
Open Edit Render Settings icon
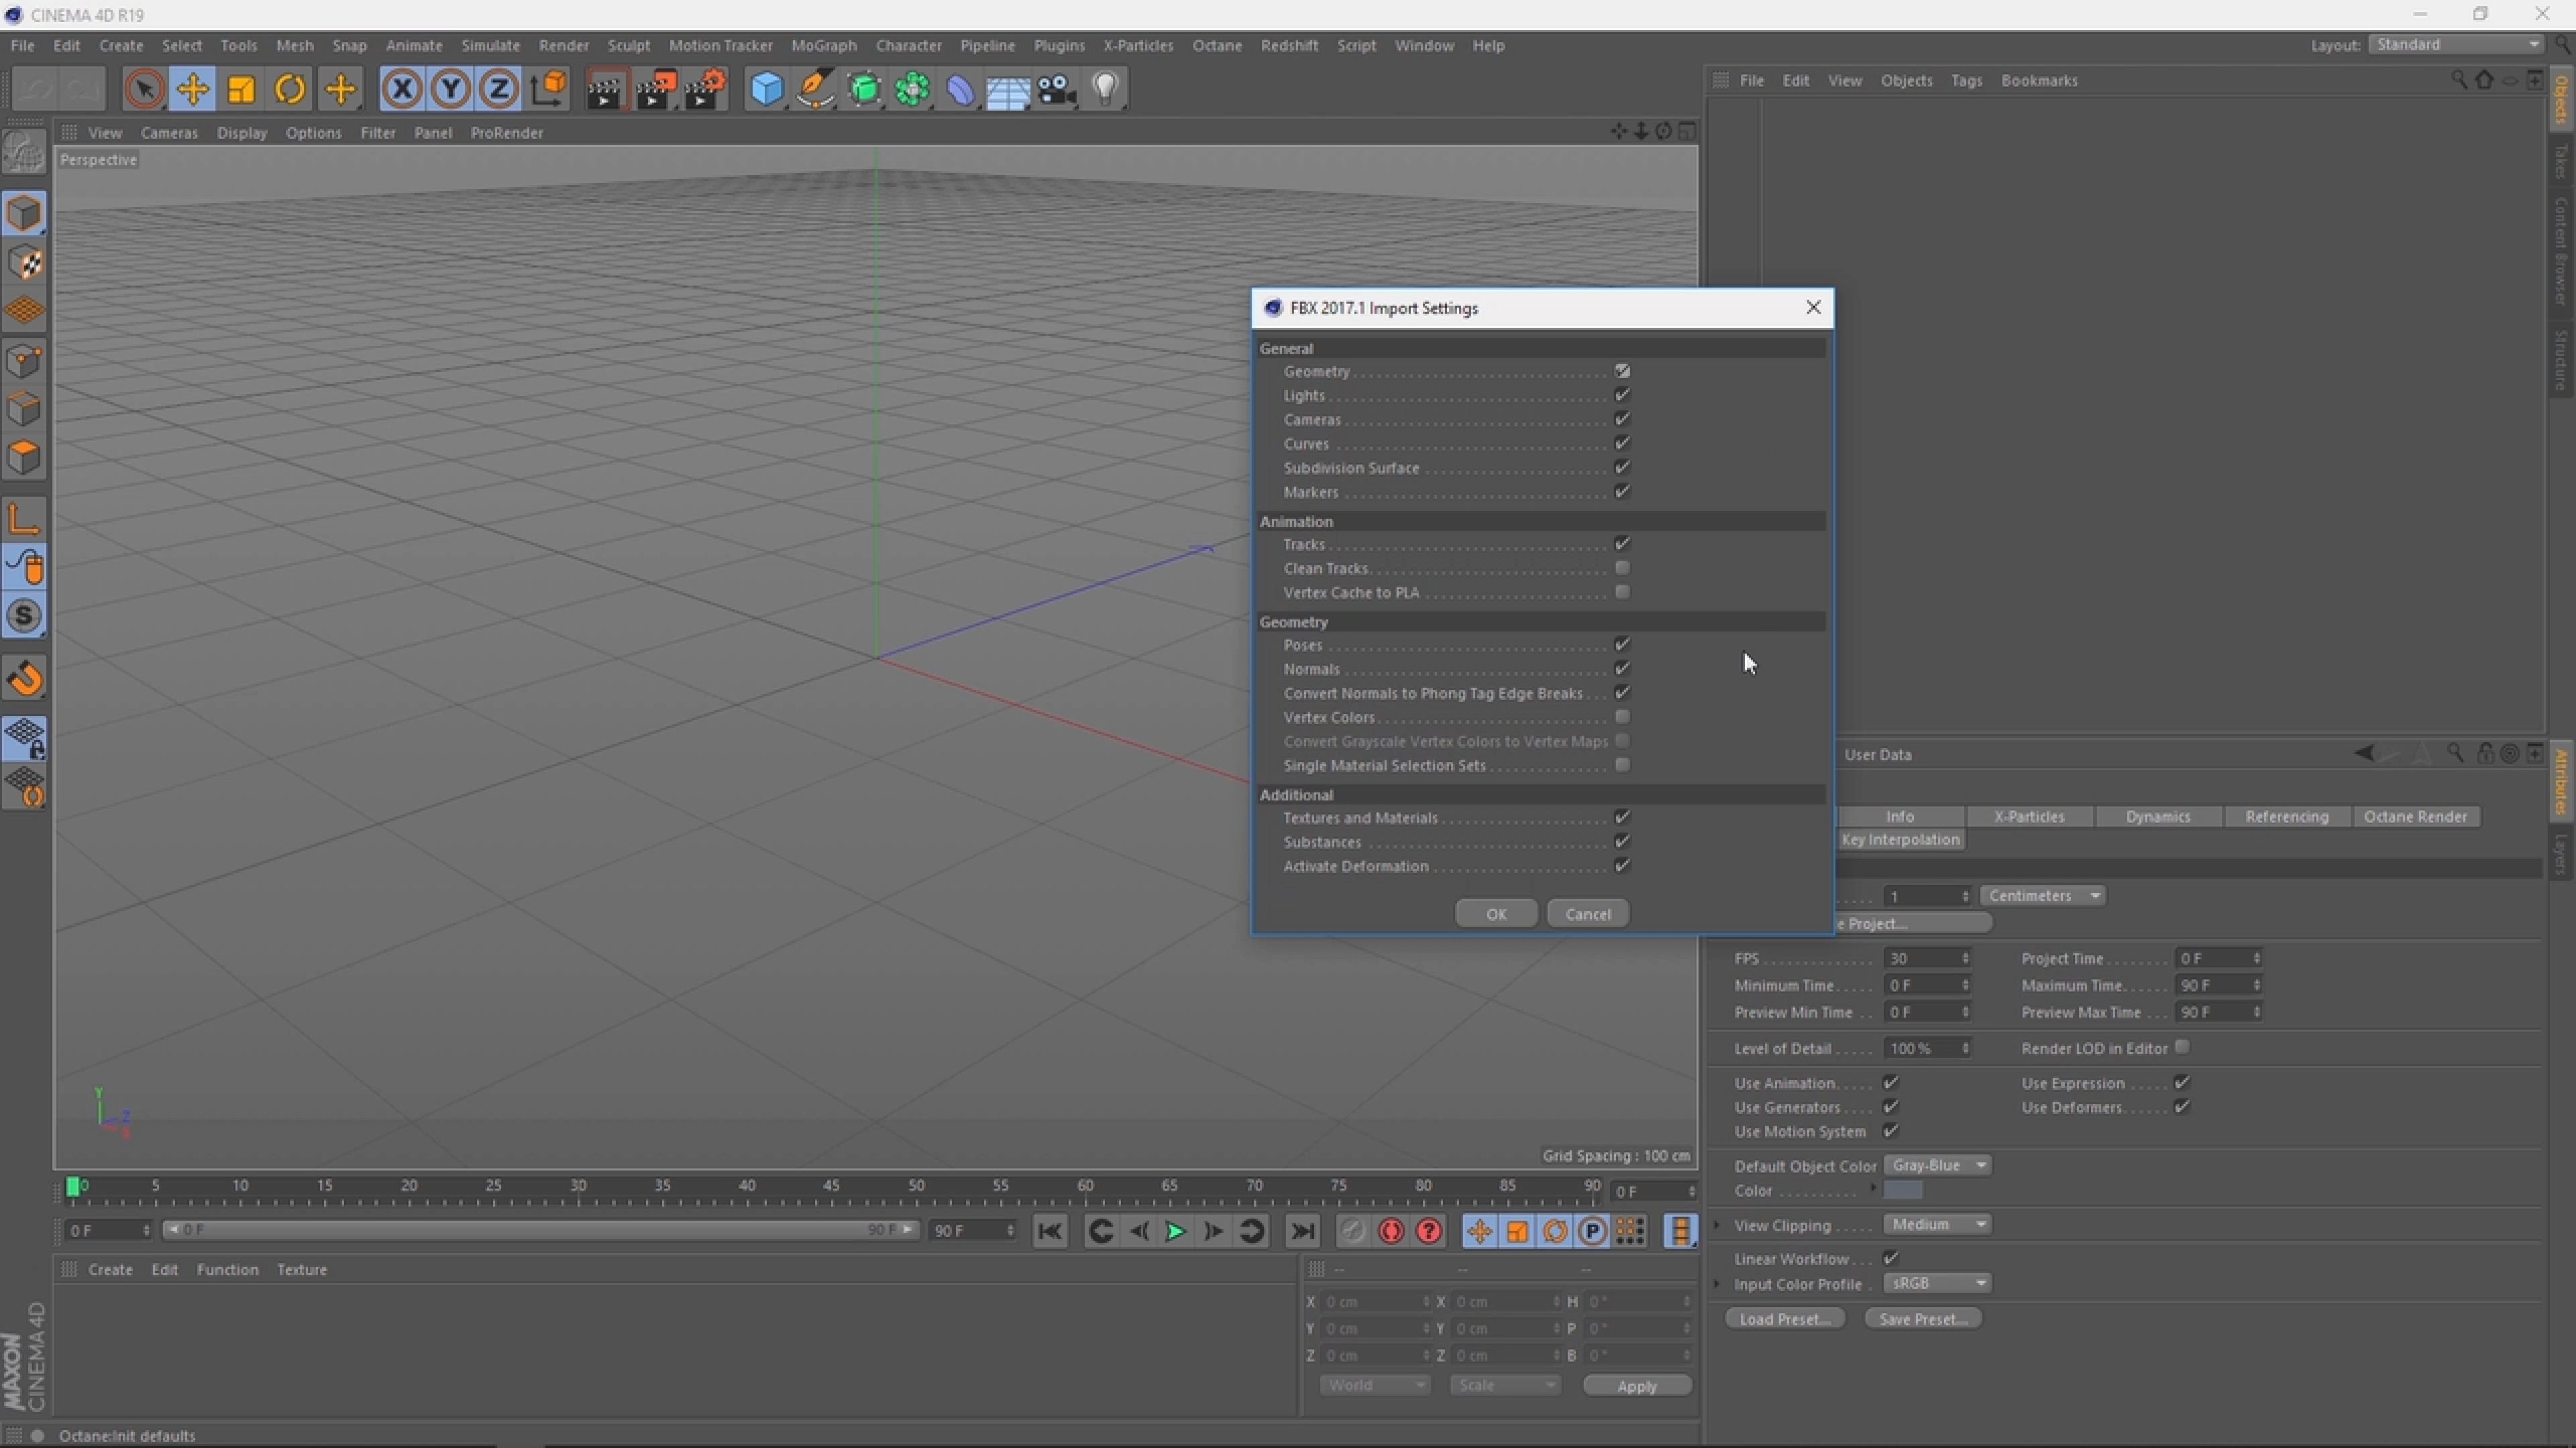click(x=706, y=90)
